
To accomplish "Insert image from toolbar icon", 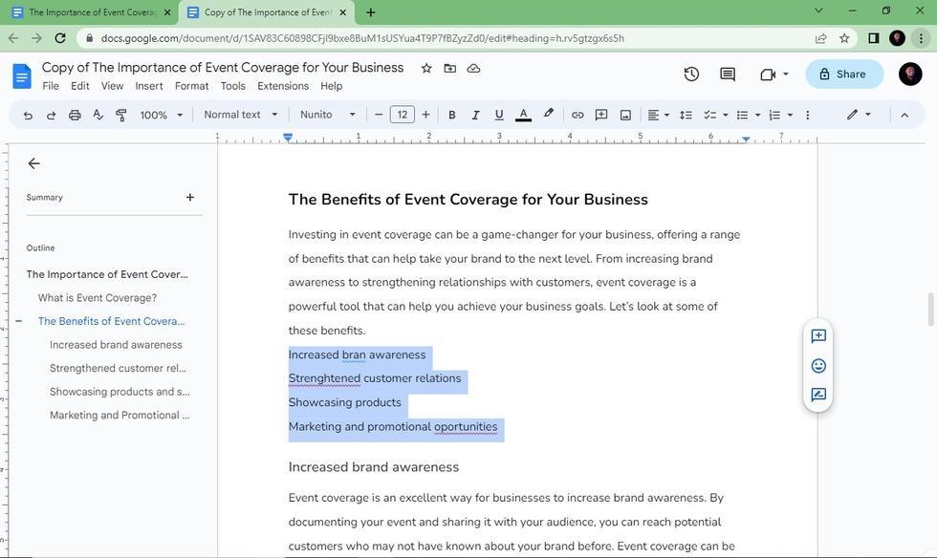I will point(625,115).
